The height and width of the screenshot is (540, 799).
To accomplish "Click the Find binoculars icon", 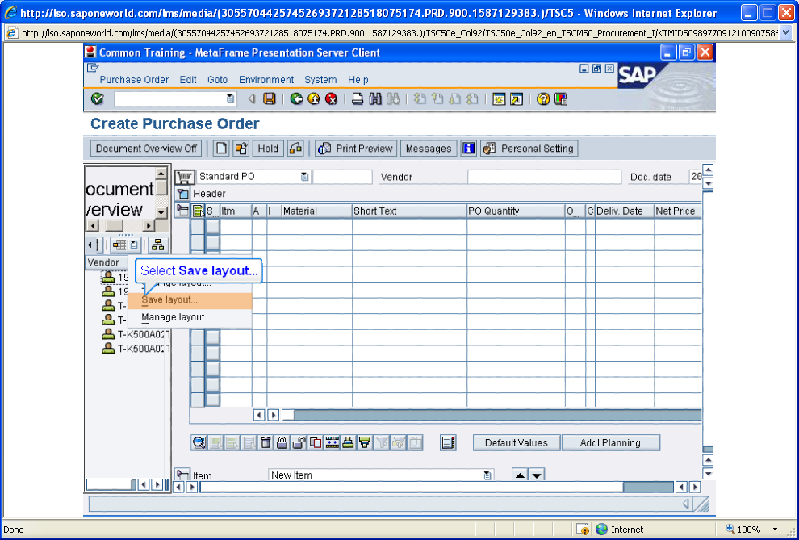I will coord(375,98).
